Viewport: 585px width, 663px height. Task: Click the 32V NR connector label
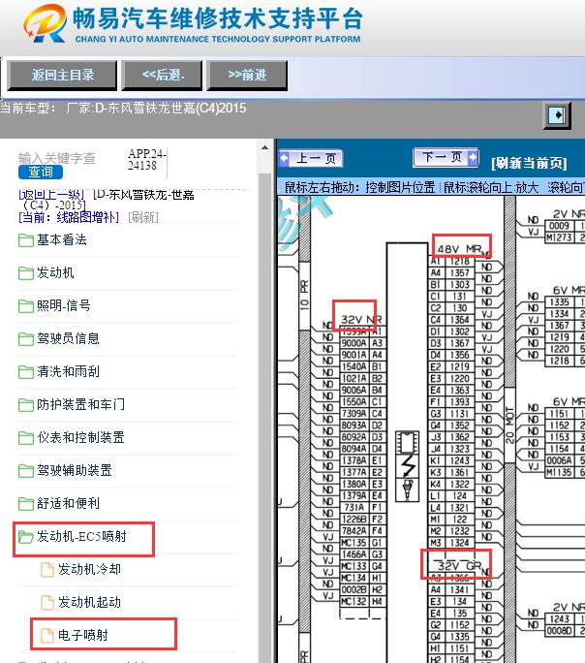tap(360, 319)
